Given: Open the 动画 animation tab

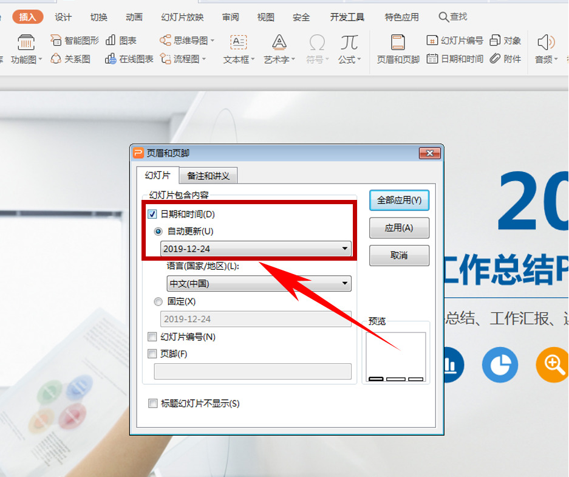Looking at the screenshot, I should point(134,16).
